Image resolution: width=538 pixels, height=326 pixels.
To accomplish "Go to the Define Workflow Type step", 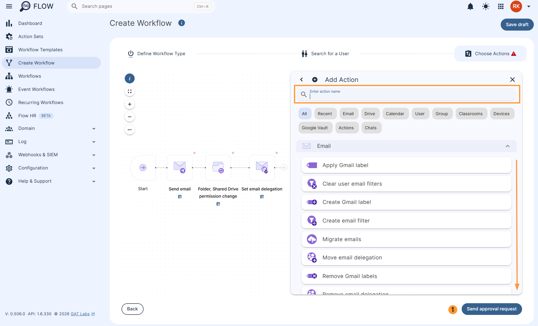I will 157,54.
